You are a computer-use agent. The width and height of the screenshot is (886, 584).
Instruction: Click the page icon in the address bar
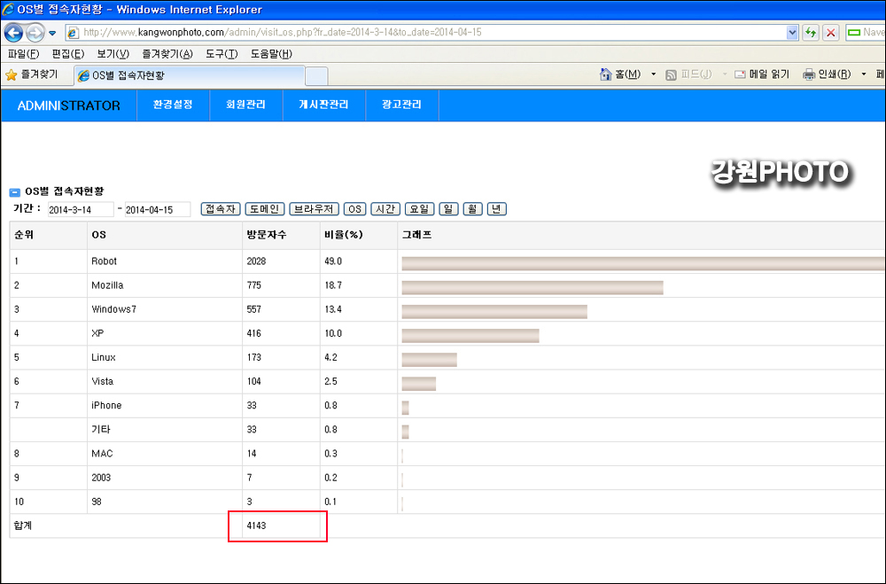[x=73, y=33]
